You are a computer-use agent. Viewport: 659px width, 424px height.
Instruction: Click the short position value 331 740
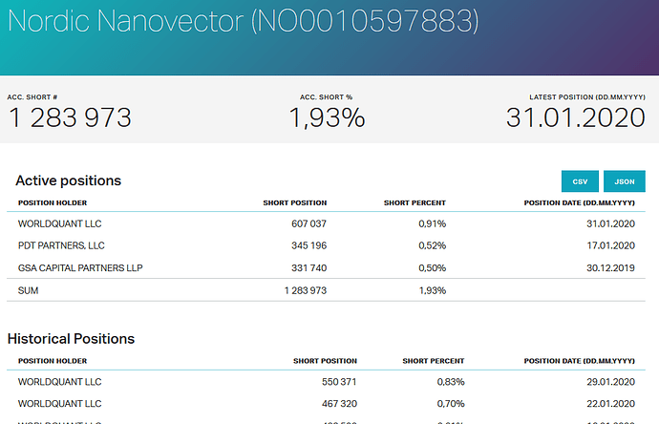pos(308,268)
